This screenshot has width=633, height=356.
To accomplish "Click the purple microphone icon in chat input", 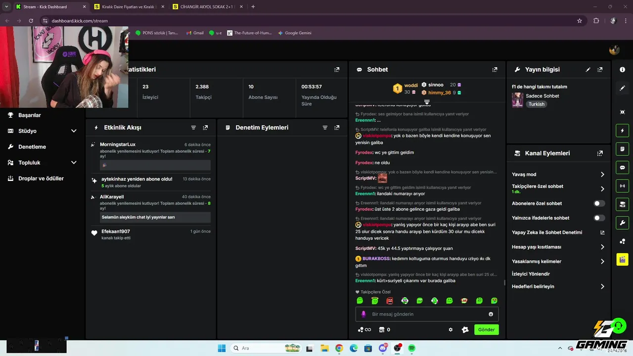I will 363,314.
